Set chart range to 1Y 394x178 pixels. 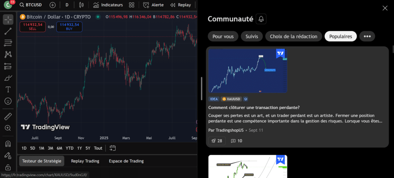[79, 148]
